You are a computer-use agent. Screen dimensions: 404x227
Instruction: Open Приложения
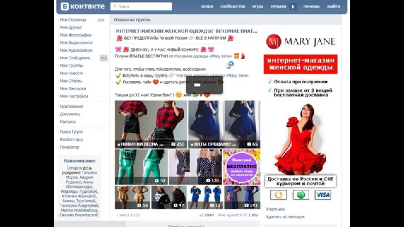(x=72, y=107)
